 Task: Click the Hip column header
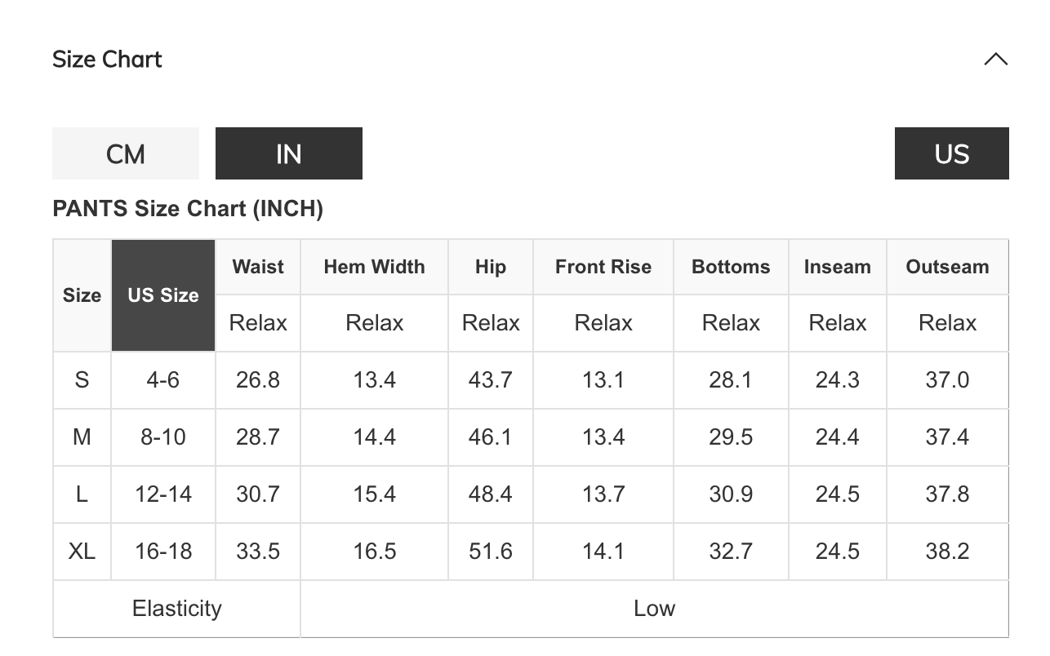[x=491, y=267]
